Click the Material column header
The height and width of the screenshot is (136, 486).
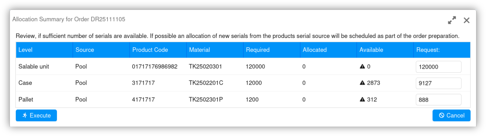tap(199, 50)
